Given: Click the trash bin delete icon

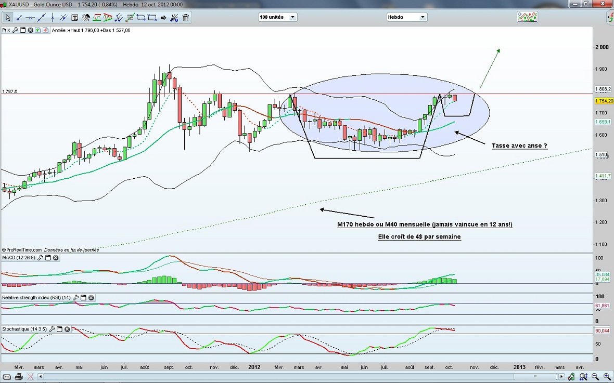Looking at the screenshot, I should click(x=185, y=18).
